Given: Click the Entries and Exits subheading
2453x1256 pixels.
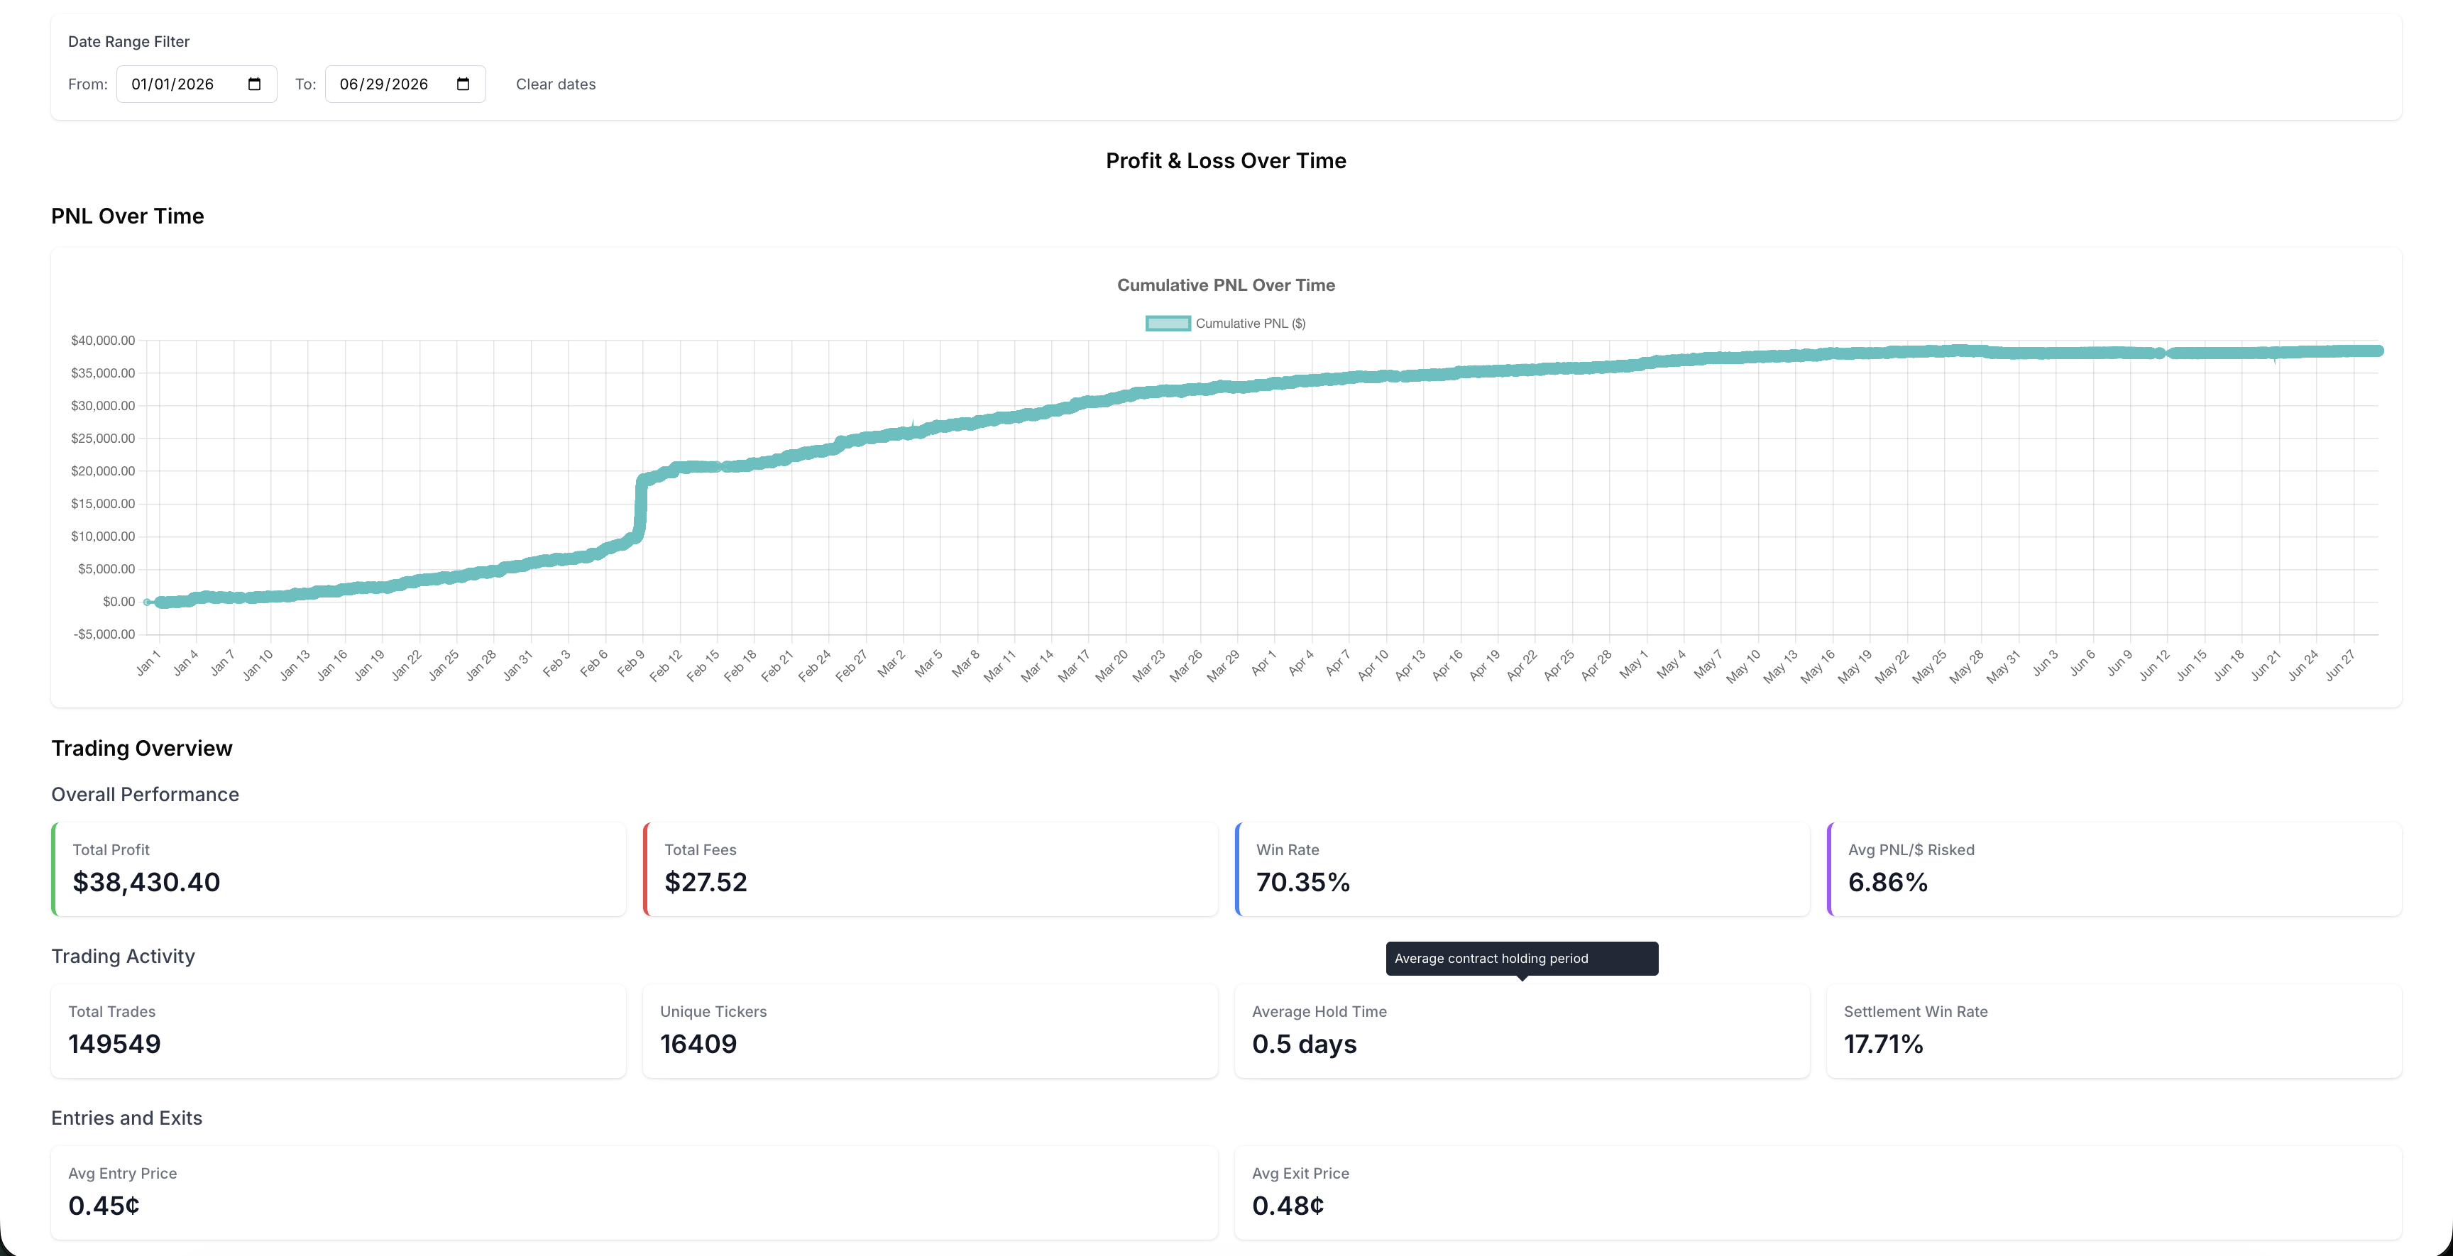Looking at the screenshot, I should [x=126, y=1118].
